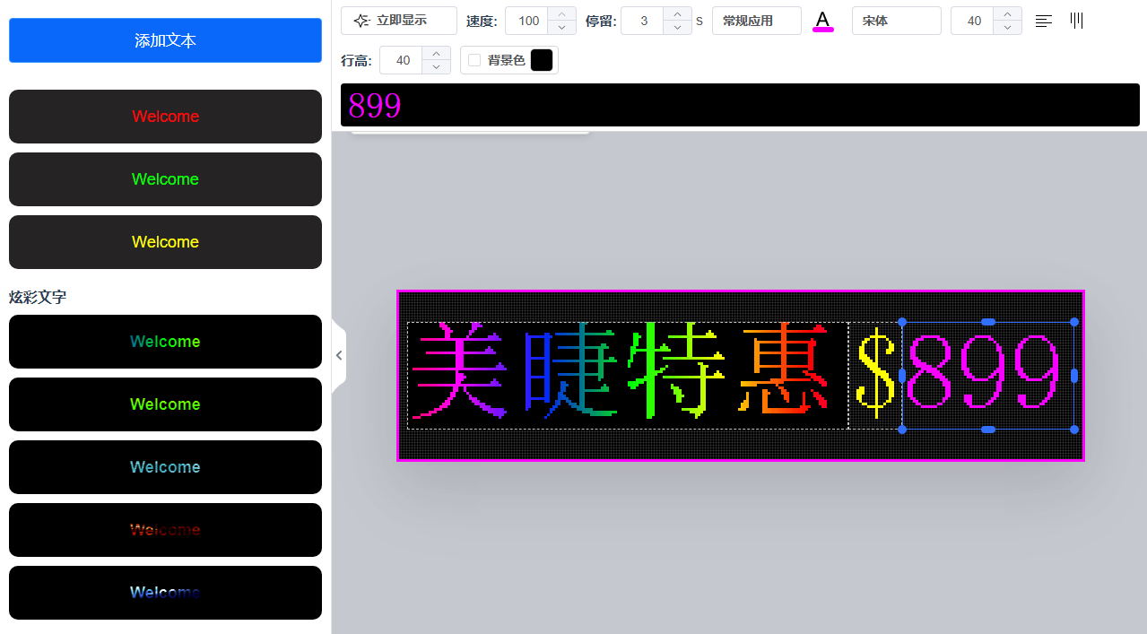This screenshot has width=1147, height=634.
Task: Click the 899 text editing field
Action: pos(740,106)
